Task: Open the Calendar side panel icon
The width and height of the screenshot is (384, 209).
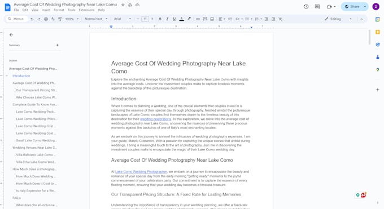Action: coord(378,20)
